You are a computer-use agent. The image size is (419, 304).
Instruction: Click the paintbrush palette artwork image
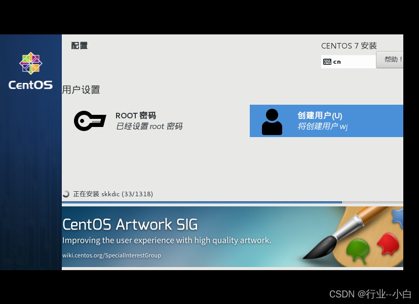coord(353,237)
